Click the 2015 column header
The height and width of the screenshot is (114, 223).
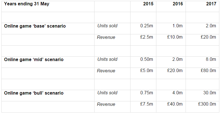pos(148,4)
